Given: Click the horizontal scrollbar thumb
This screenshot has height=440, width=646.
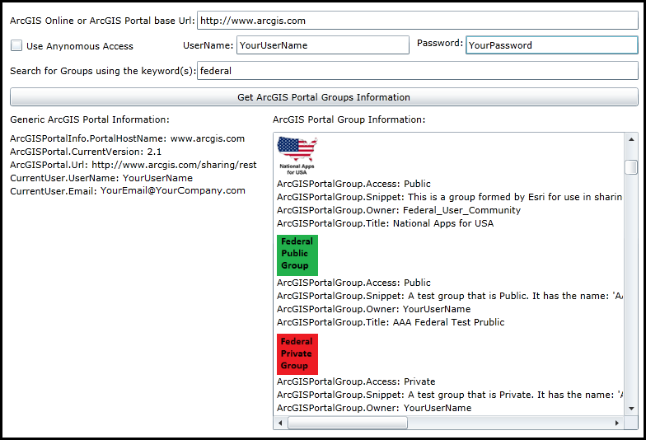Looking at the screenshot, I should [348, 423].
